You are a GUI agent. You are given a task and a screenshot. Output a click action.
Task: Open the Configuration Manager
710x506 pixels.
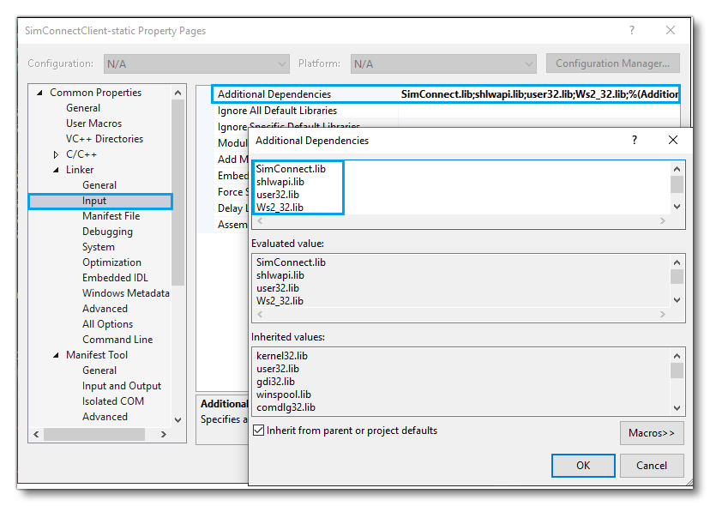612,63
